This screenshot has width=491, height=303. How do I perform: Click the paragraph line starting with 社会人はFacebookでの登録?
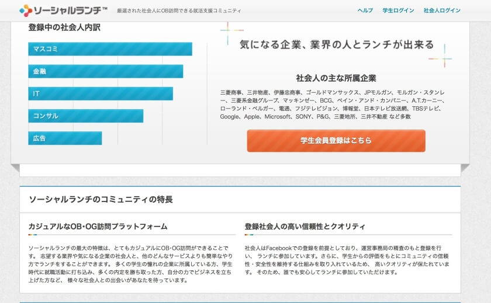[x=343, y=248]
